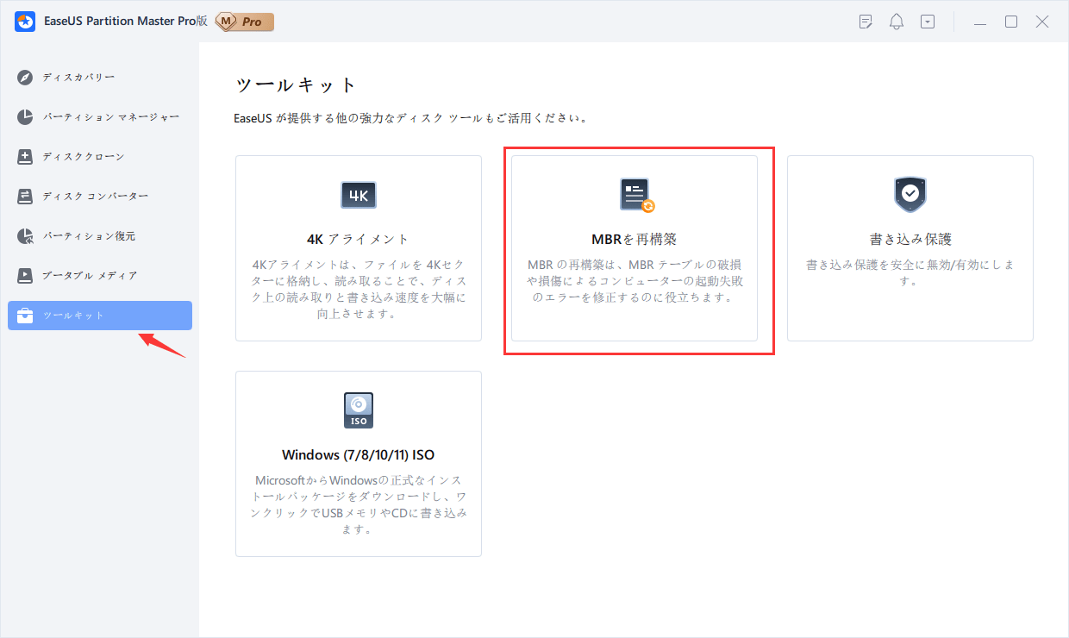Select the ブータブル メディア icon

pos(25,275)
